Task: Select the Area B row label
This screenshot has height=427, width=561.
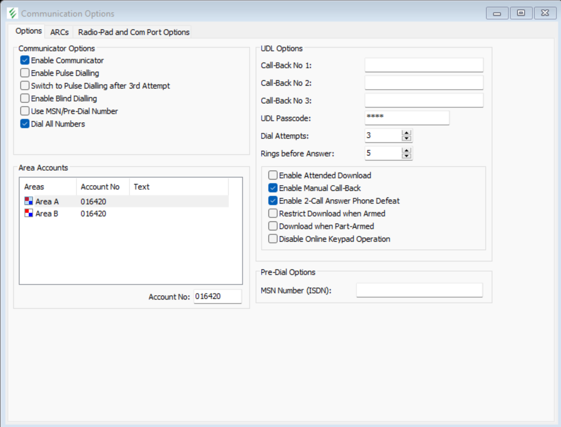Action: click(47, 214)
